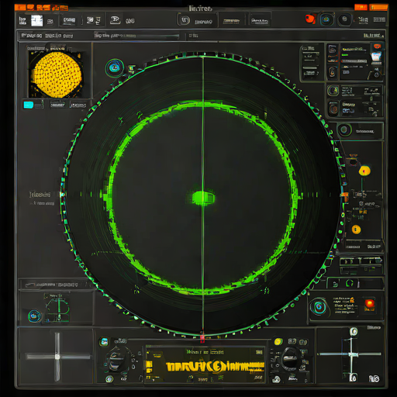Select the orange tab at the top-right corner

378,7
